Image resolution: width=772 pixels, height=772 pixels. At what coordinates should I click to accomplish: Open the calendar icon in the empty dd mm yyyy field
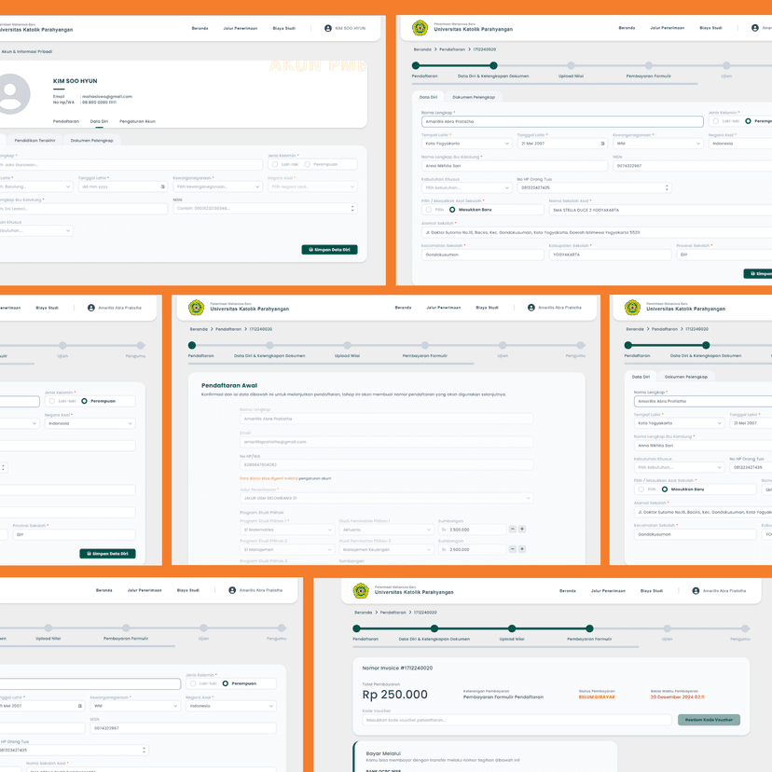(x=163, y=186)
